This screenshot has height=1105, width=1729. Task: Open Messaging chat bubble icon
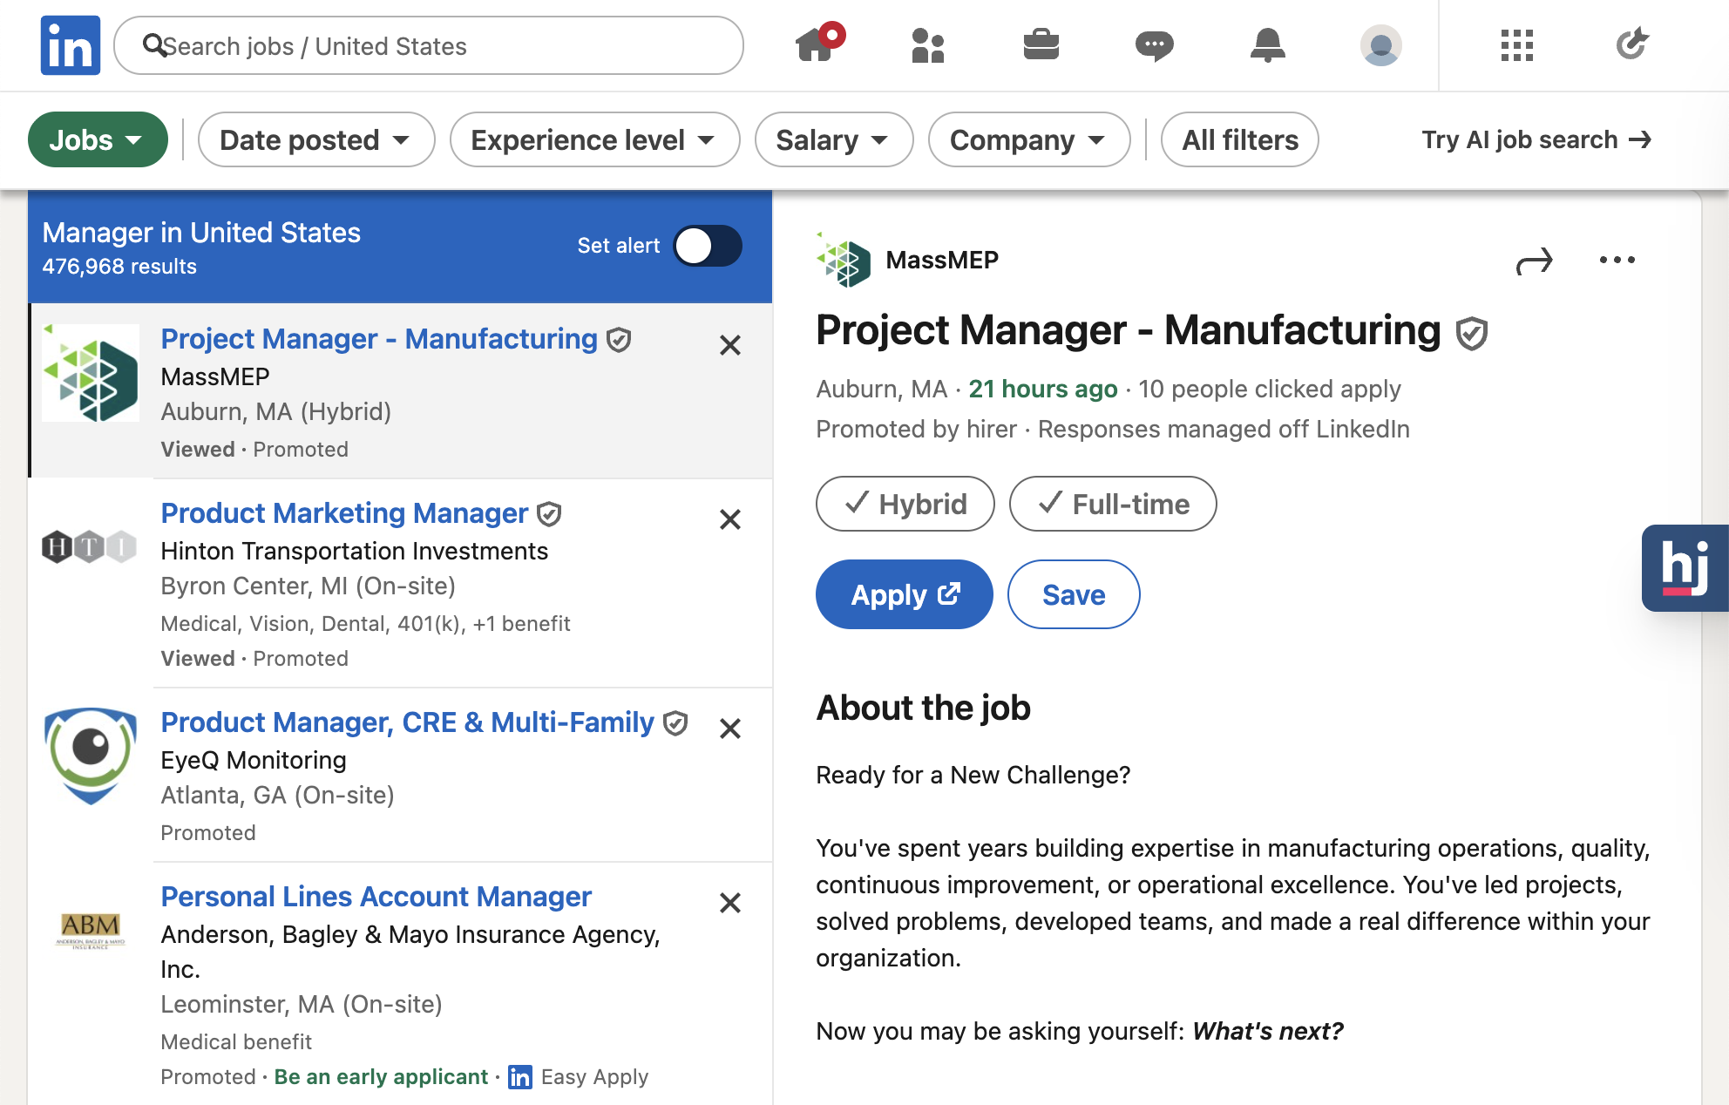(x=1155, y=45)
